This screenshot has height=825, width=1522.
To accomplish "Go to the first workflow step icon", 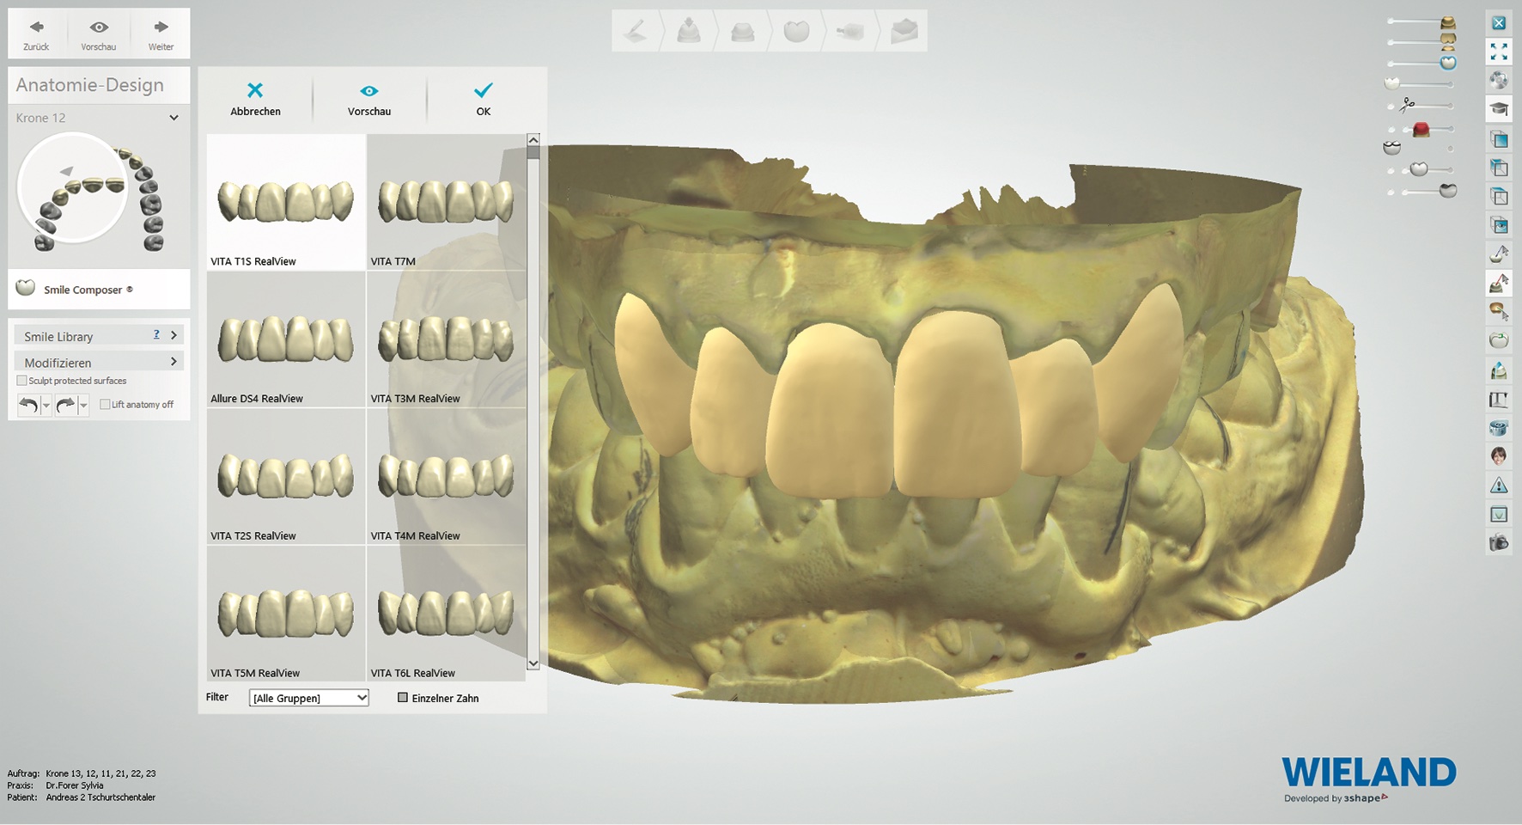I will tap(636, 31).
